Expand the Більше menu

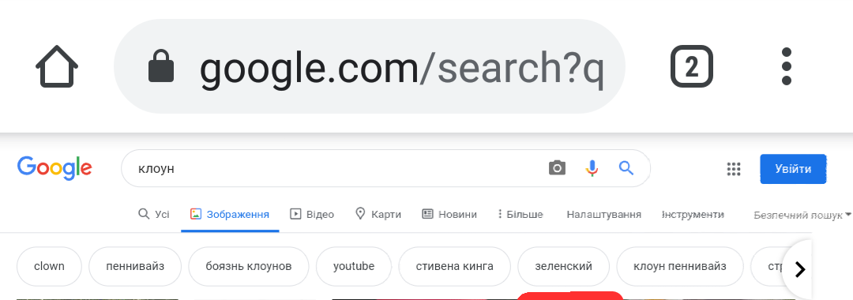(x=520, y=214)
